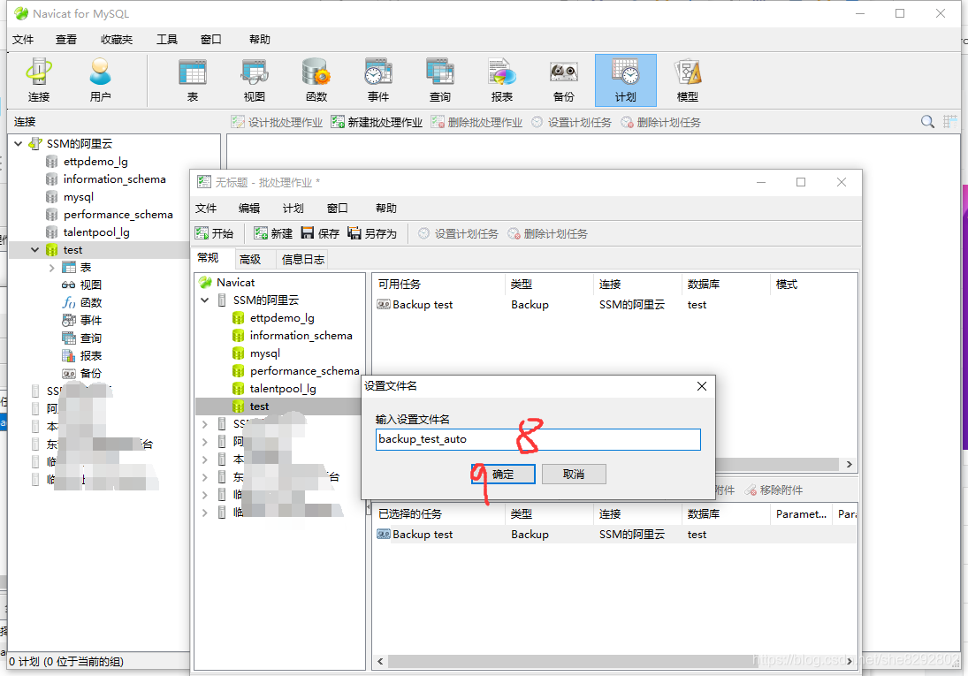Open the 函数 functions toolbar icon

pos(316,80)
